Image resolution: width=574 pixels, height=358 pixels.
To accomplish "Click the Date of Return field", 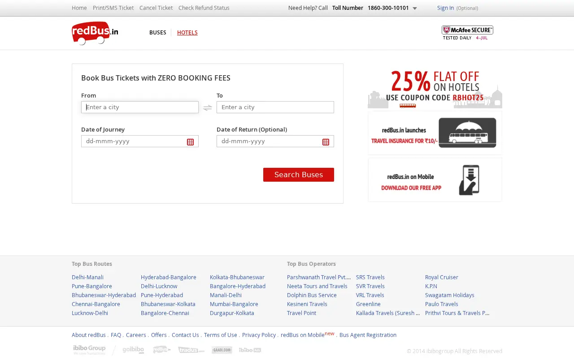I will (275, 141).
